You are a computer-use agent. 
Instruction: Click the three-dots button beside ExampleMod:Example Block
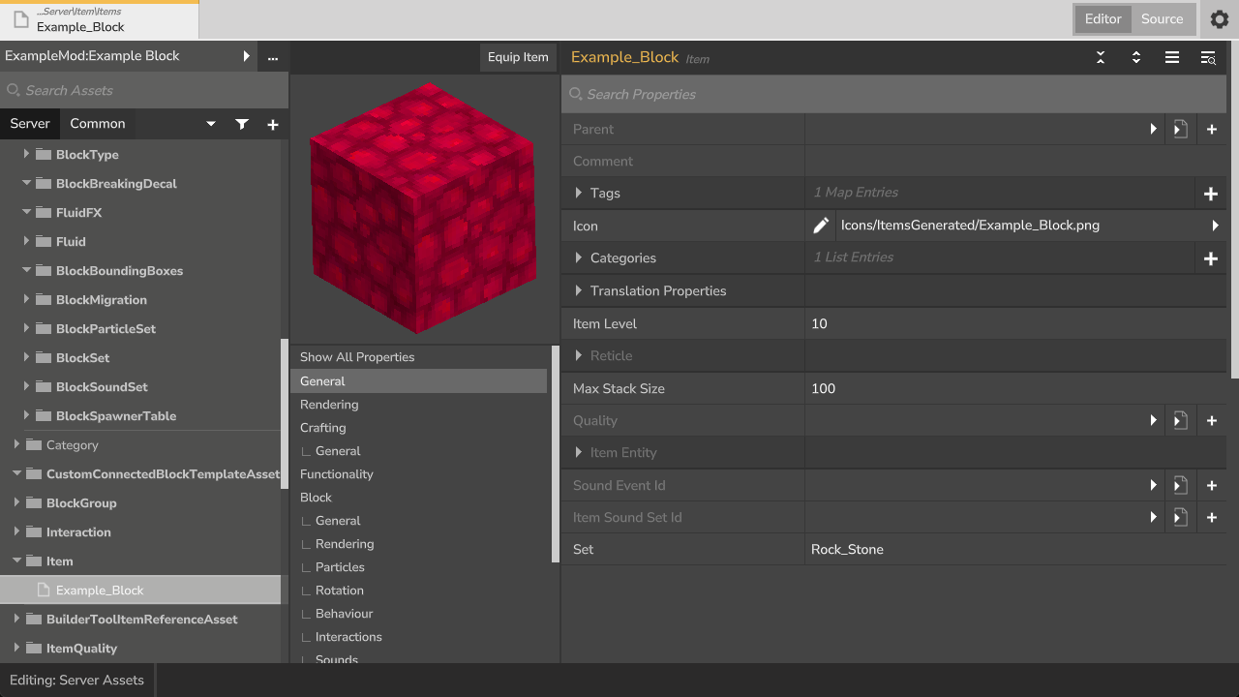coord(273,57)
